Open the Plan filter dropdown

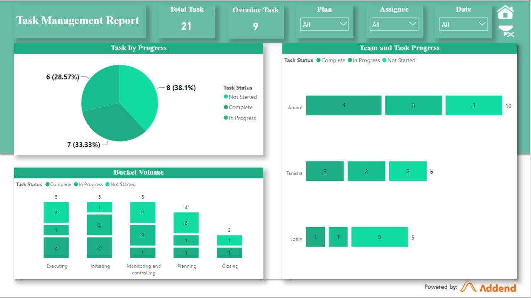pos(324,24)
